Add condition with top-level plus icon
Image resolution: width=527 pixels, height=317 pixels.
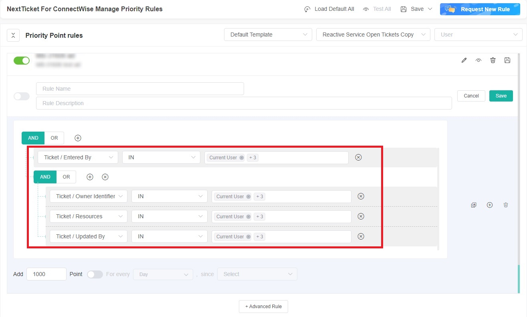pos(78,138)
